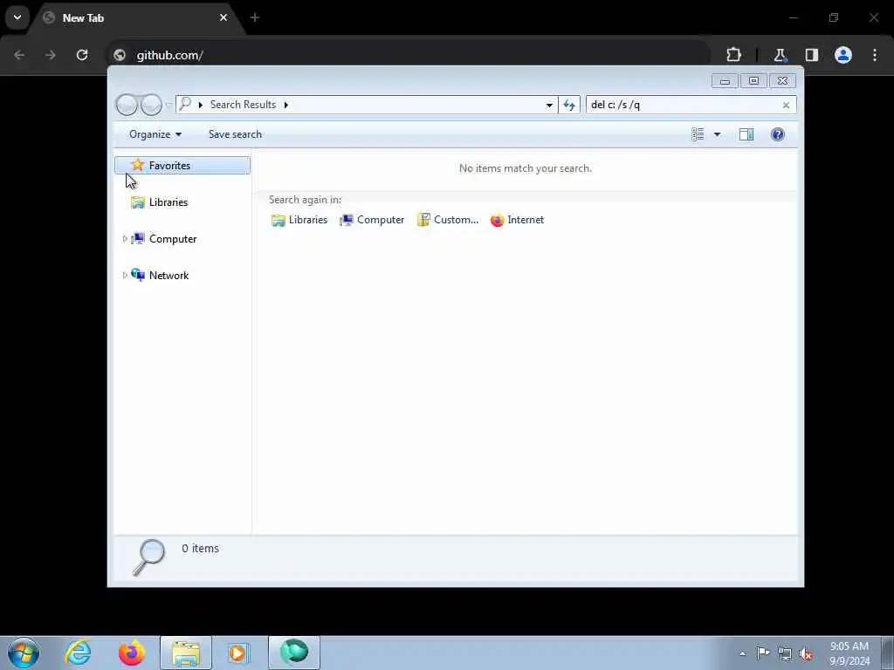Screen dimensions: 894x670
Task: Select Libraries in navigation pane
Action: click(168, 202)
